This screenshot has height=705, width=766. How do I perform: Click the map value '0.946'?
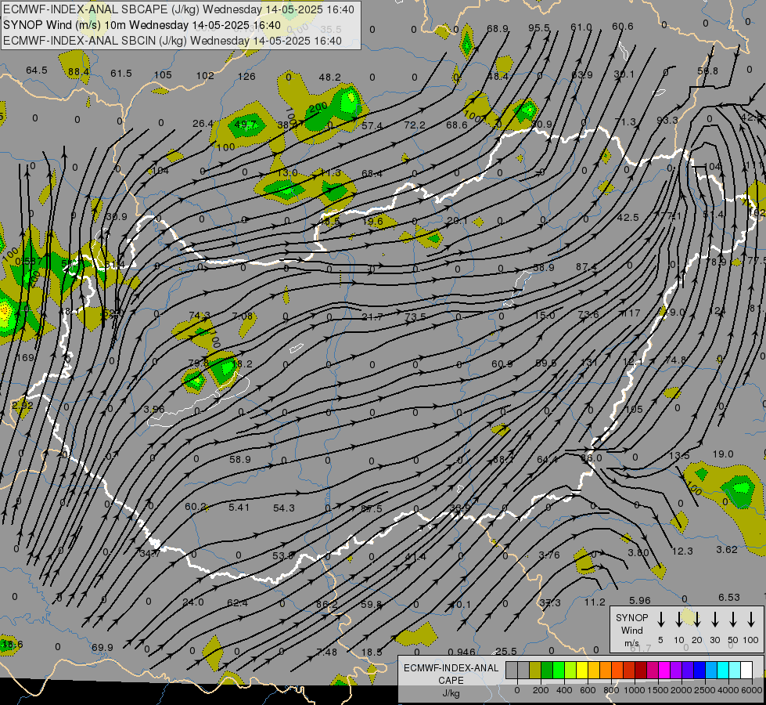(x=461, y=652)
